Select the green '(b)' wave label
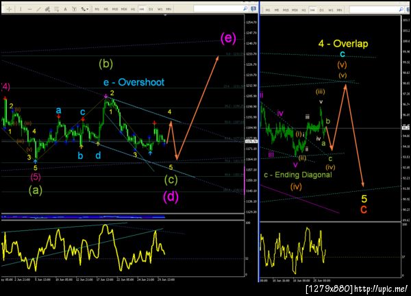Screen dimensions: 411x296 tap(106, 64)
